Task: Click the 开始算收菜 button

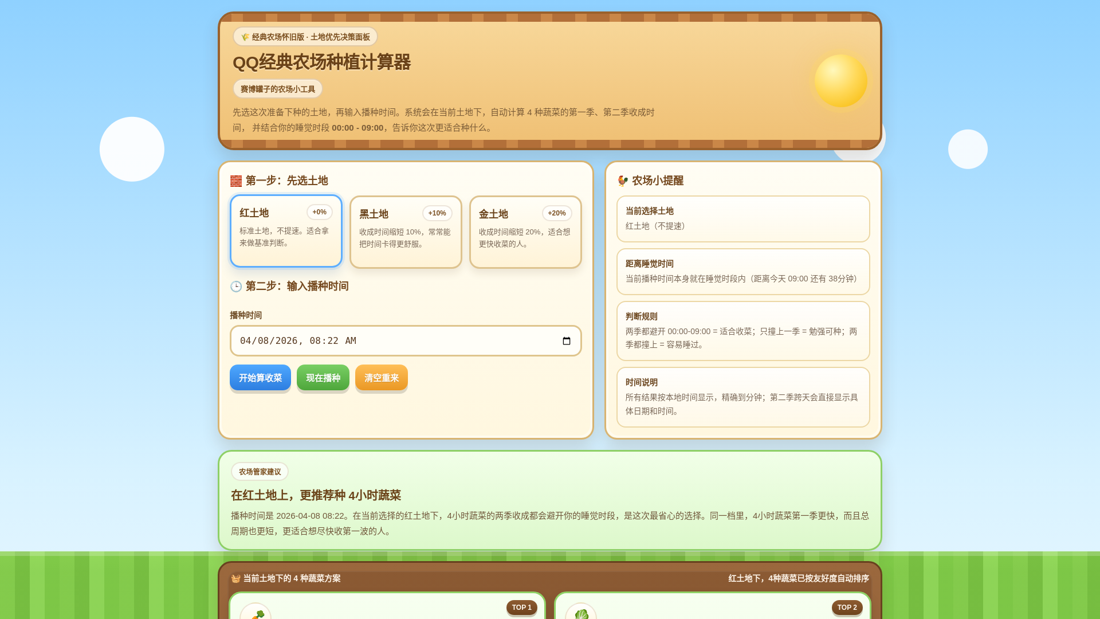Action: (260, 378)
